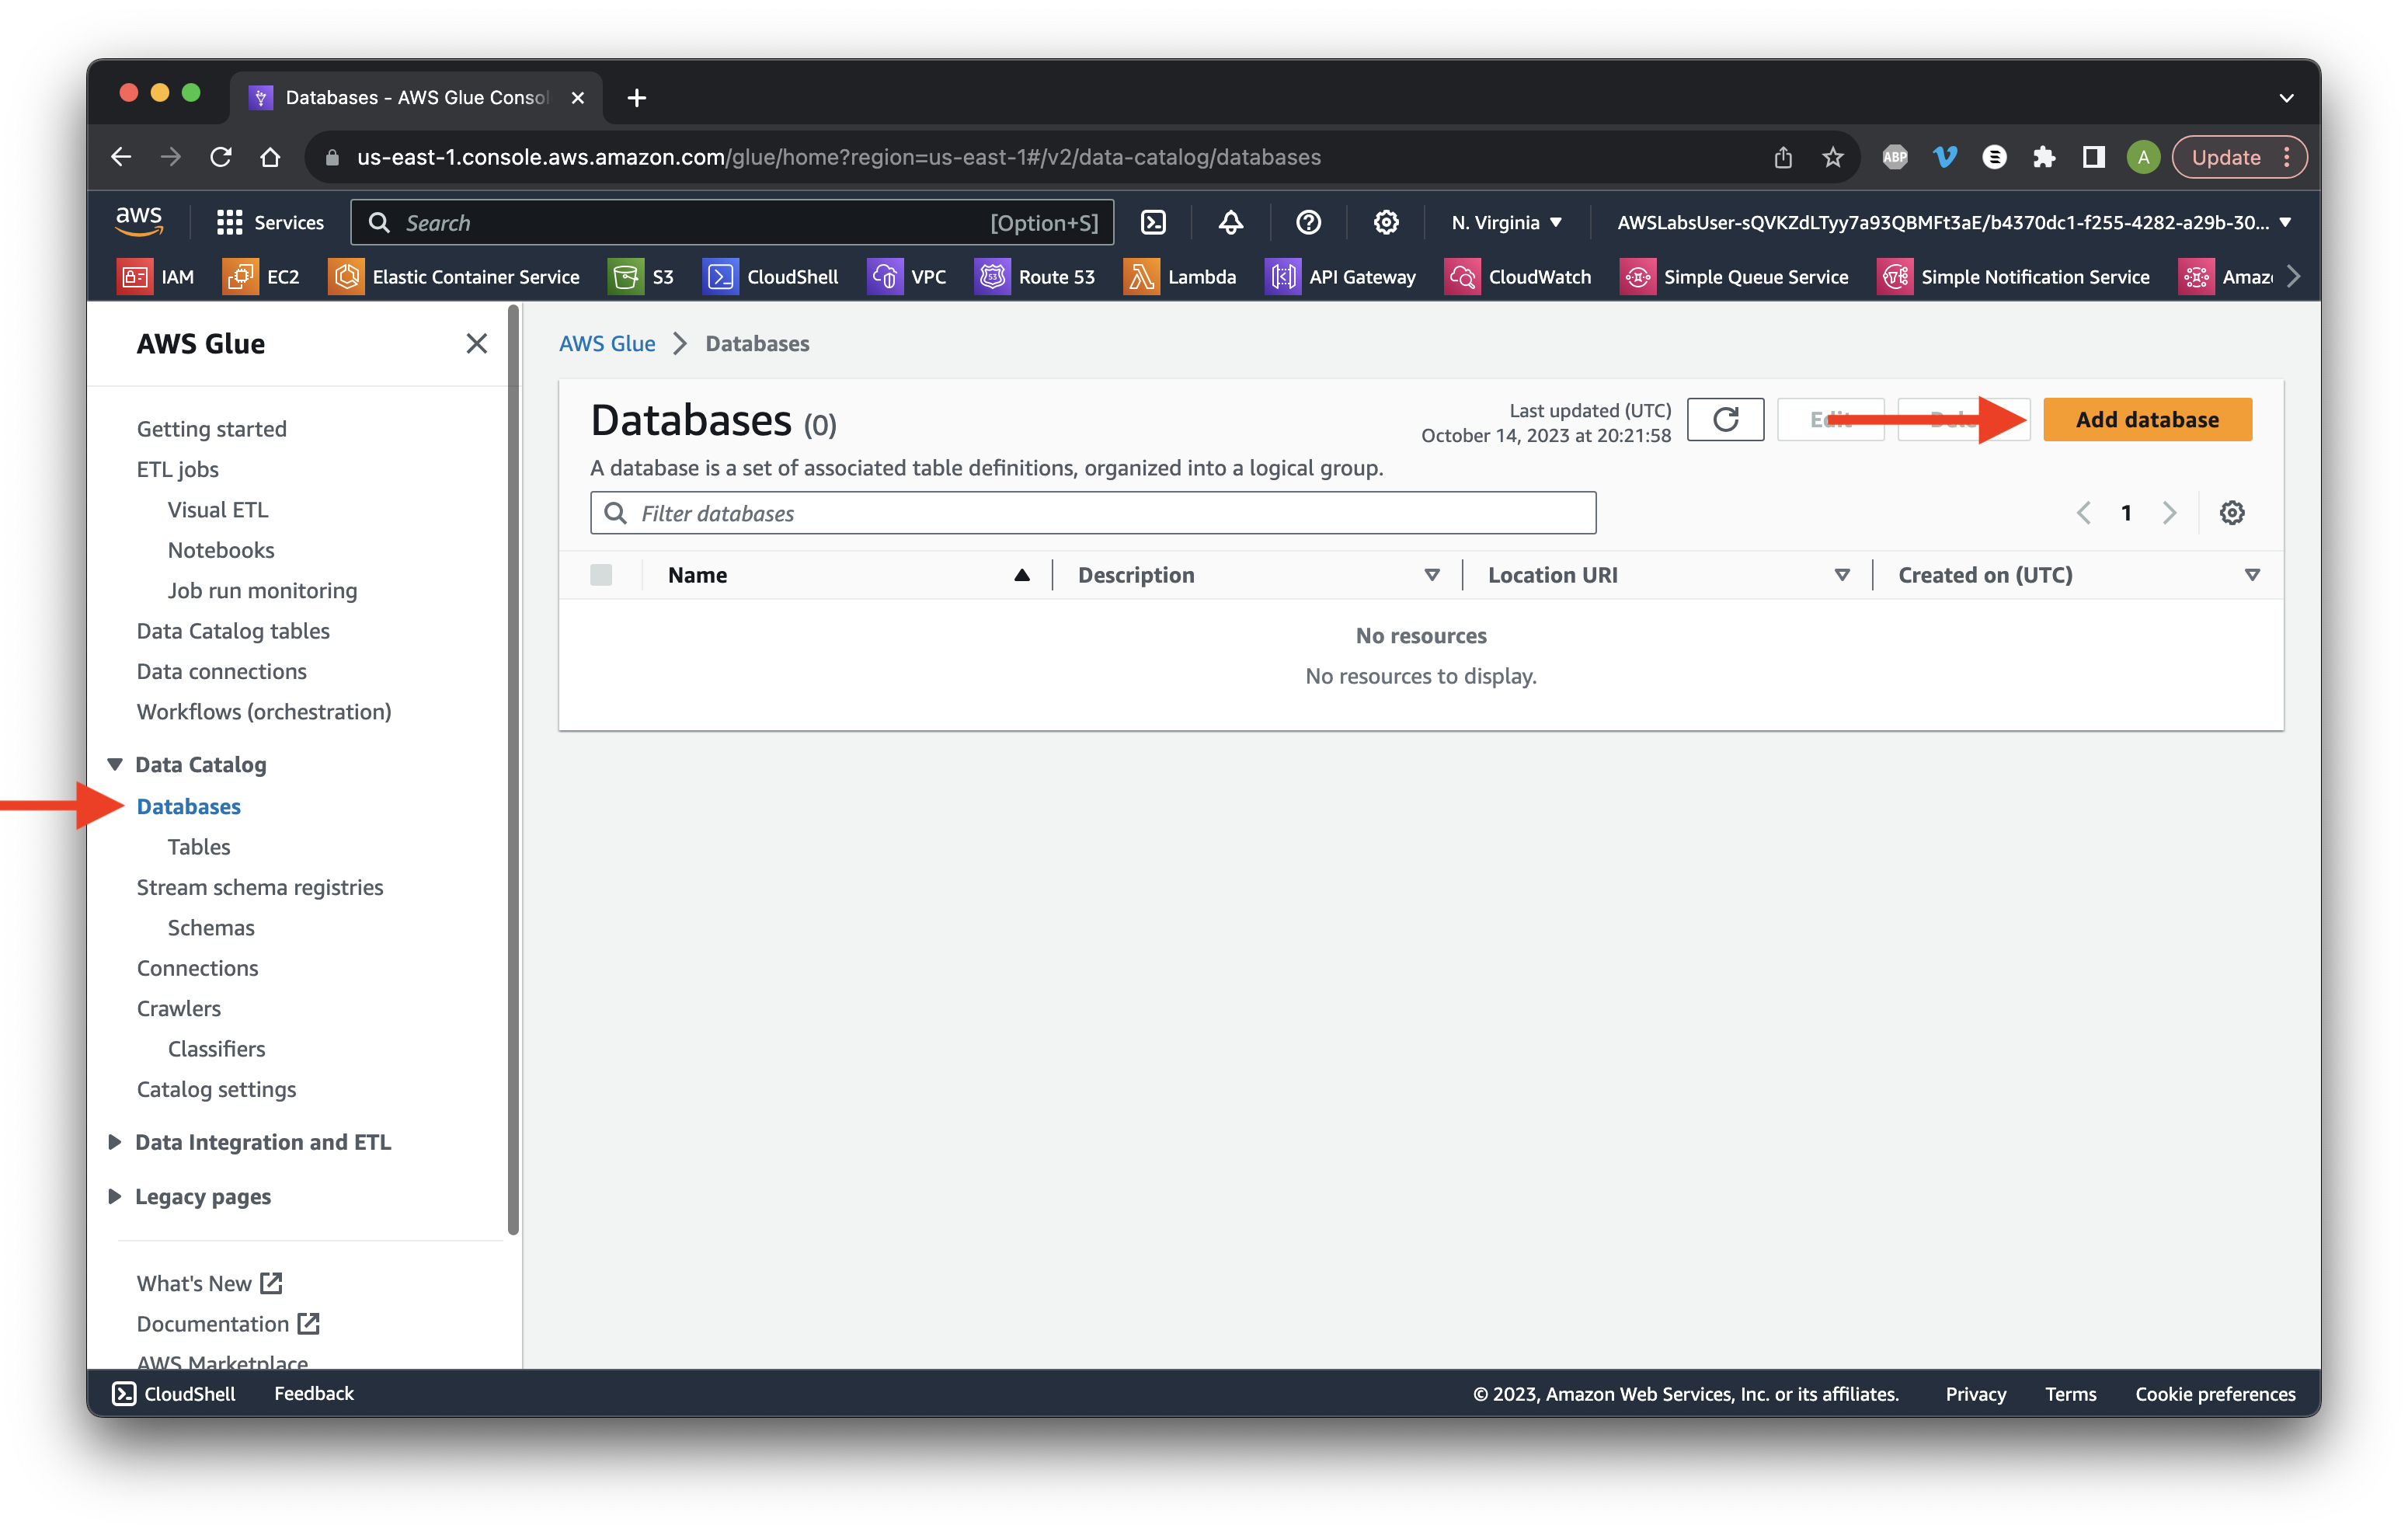Open CloudShell shortcut in favorites bar
Image resolution: width=2408 pixels, height=1532 pixels.
pos(771,277)
